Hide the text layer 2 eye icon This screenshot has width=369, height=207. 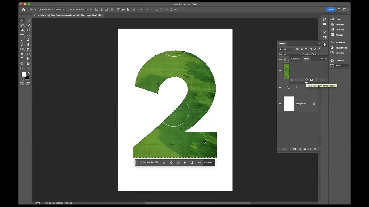point(280,87)
